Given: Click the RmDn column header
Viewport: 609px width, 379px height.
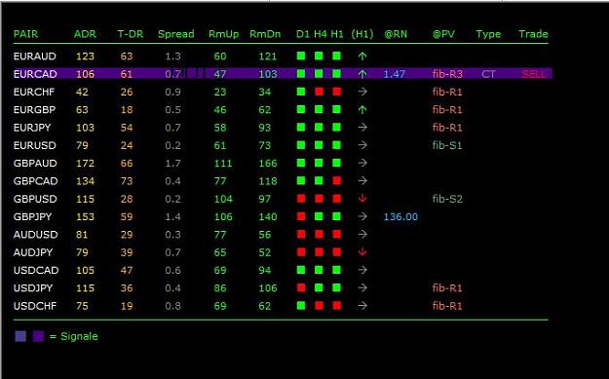Looking at the screenshot, I should pos(265,34).
